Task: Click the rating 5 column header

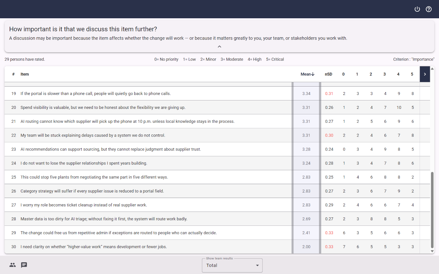Action: 412,74
